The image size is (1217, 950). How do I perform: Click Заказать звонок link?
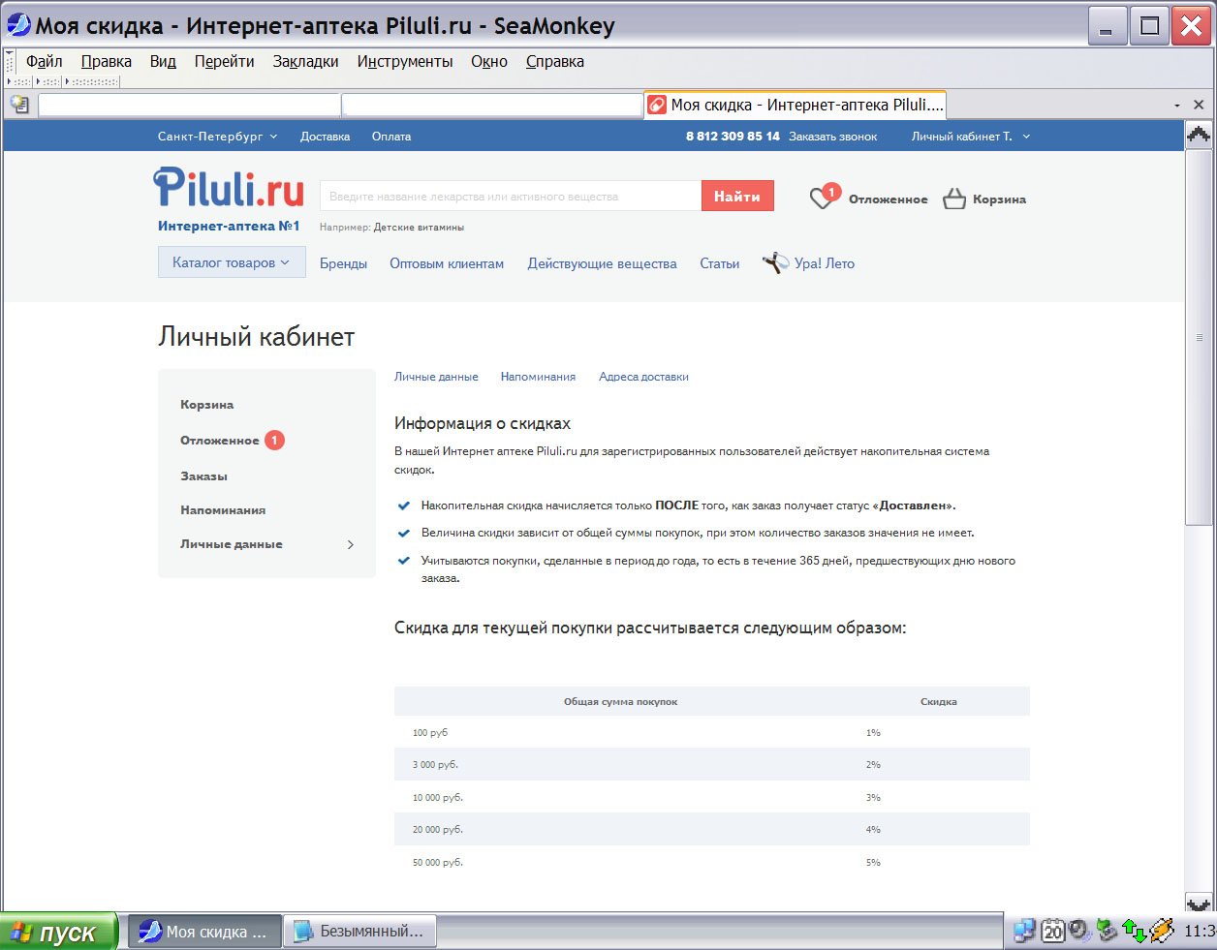click(x=832, y=137)
